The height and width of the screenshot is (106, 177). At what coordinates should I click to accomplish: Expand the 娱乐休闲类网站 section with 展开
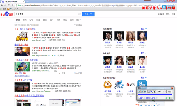tap(144, 78)
